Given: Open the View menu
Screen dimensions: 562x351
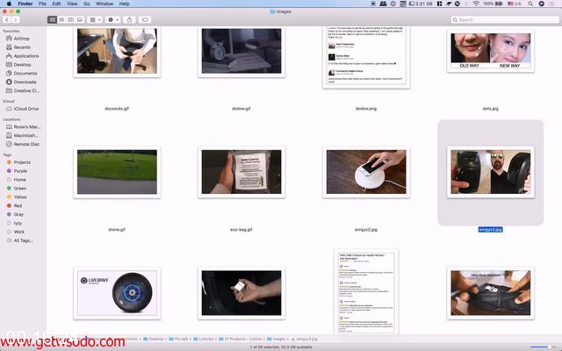Looking at the screenshot, I should pyautogui.click(x=72, y=4).
